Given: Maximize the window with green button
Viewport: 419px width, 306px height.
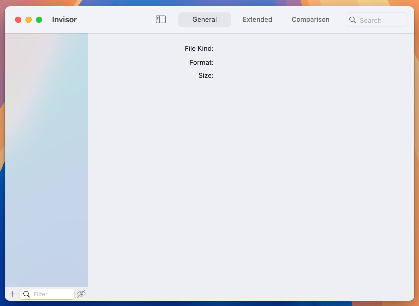Looking at the screenshot, I should (39, 20).
